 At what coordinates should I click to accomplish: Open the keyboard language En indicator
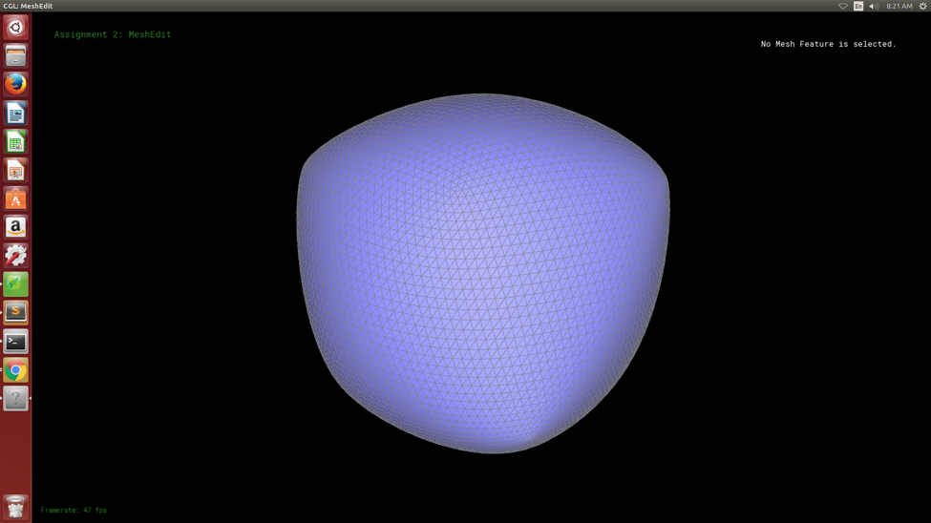point(858,6)
